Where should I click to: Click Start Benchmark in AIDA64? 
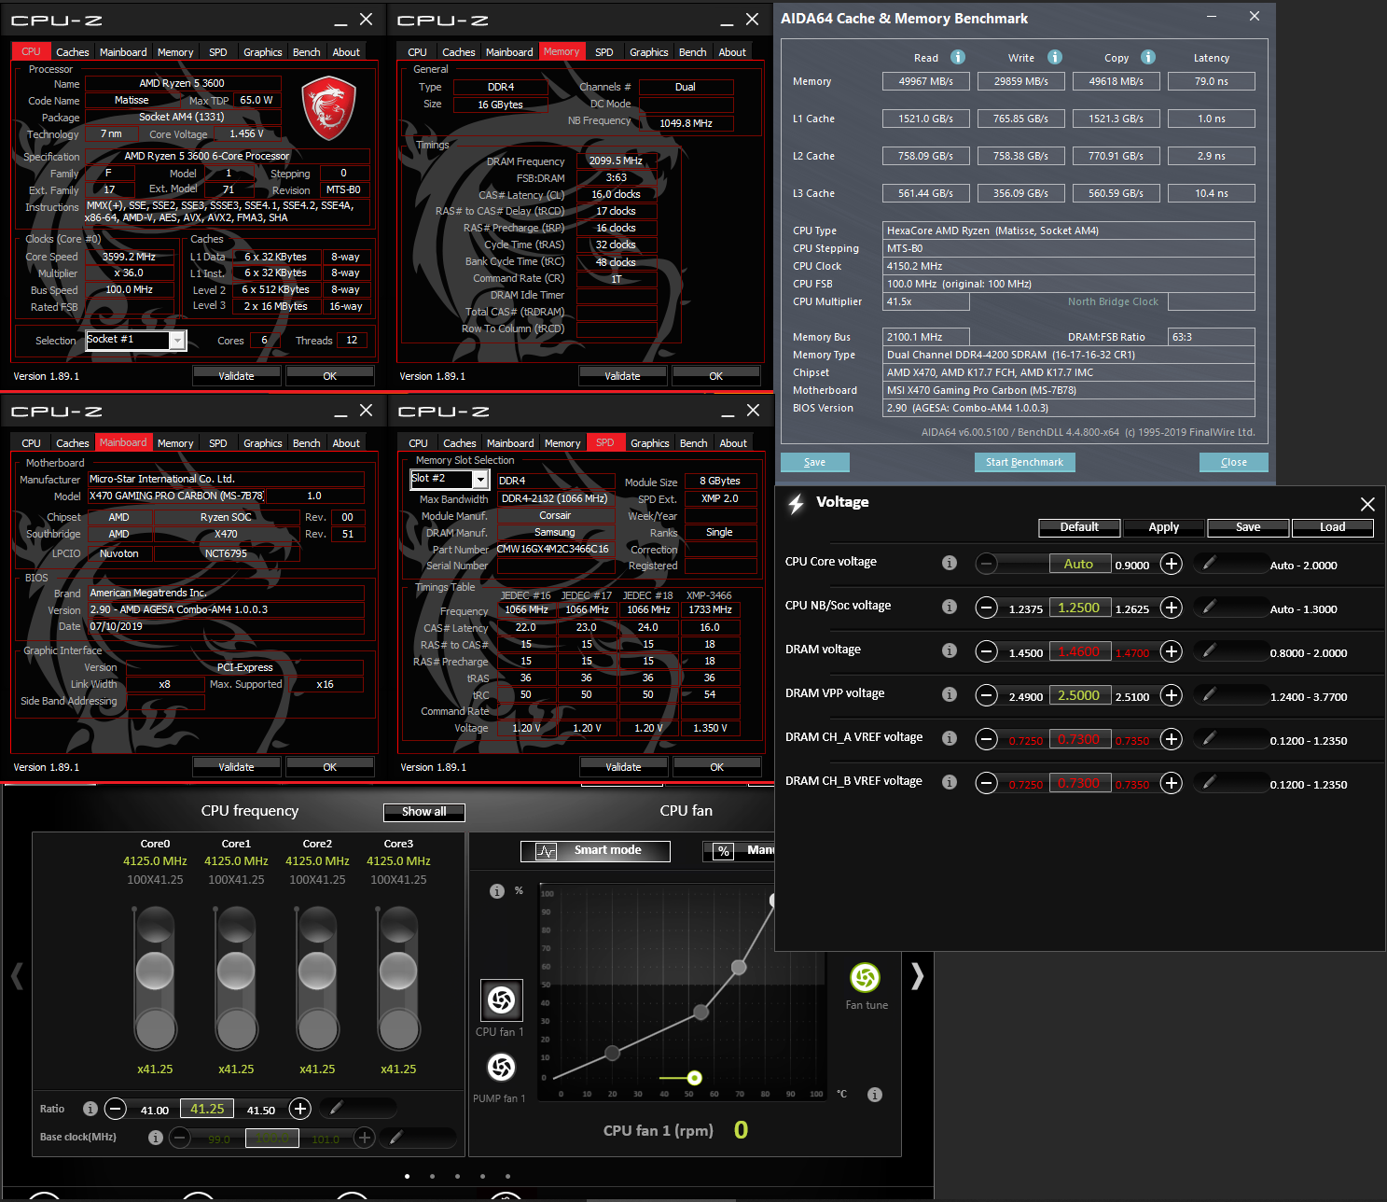(1024, 462)
